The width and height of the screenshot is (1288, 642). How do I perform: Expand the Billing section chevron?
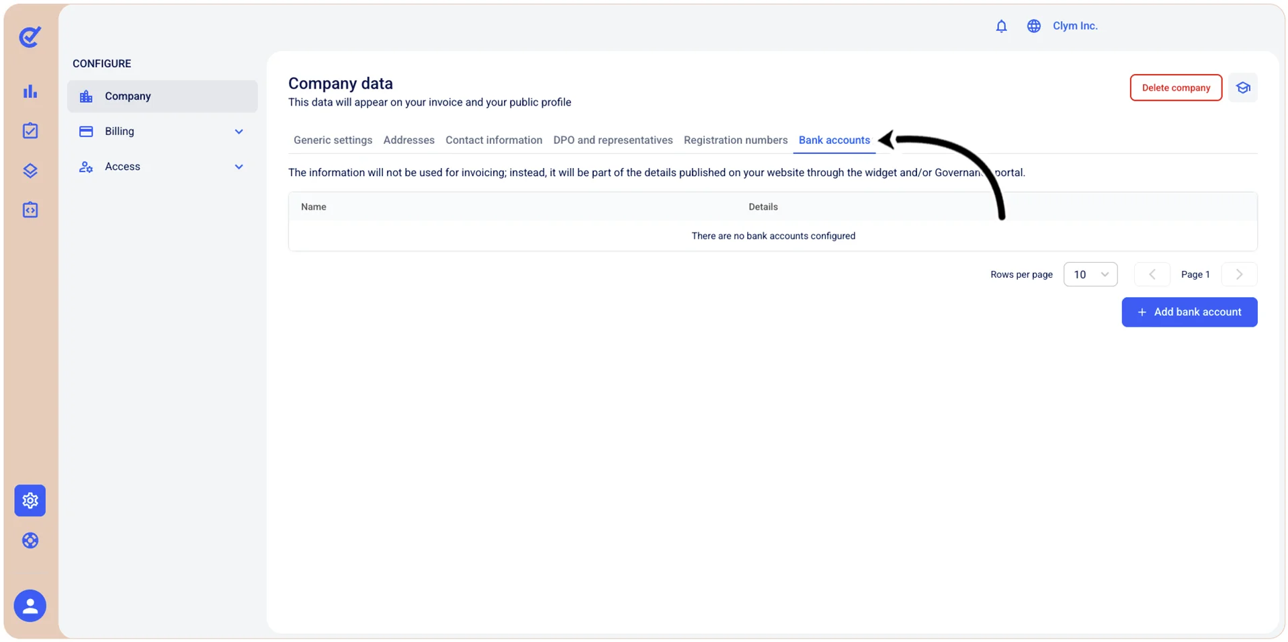(x=239, y=132)
